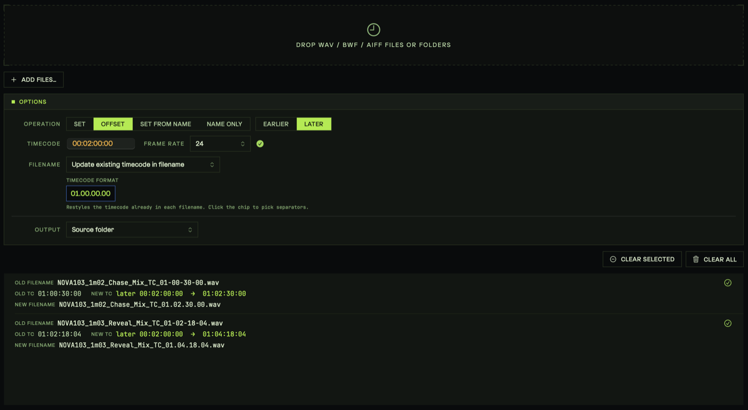Image resolution: width=748 pixels, height=410 pixels.
Task: Click the minus-circle icon on Clear Selected
Action: (613, 259)
